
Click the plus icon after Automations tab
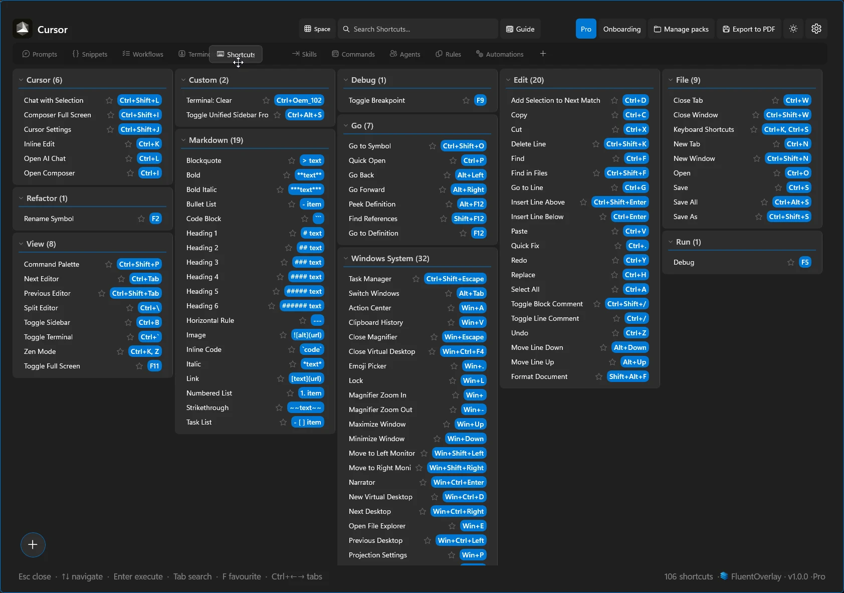click(x=543, y=54)
